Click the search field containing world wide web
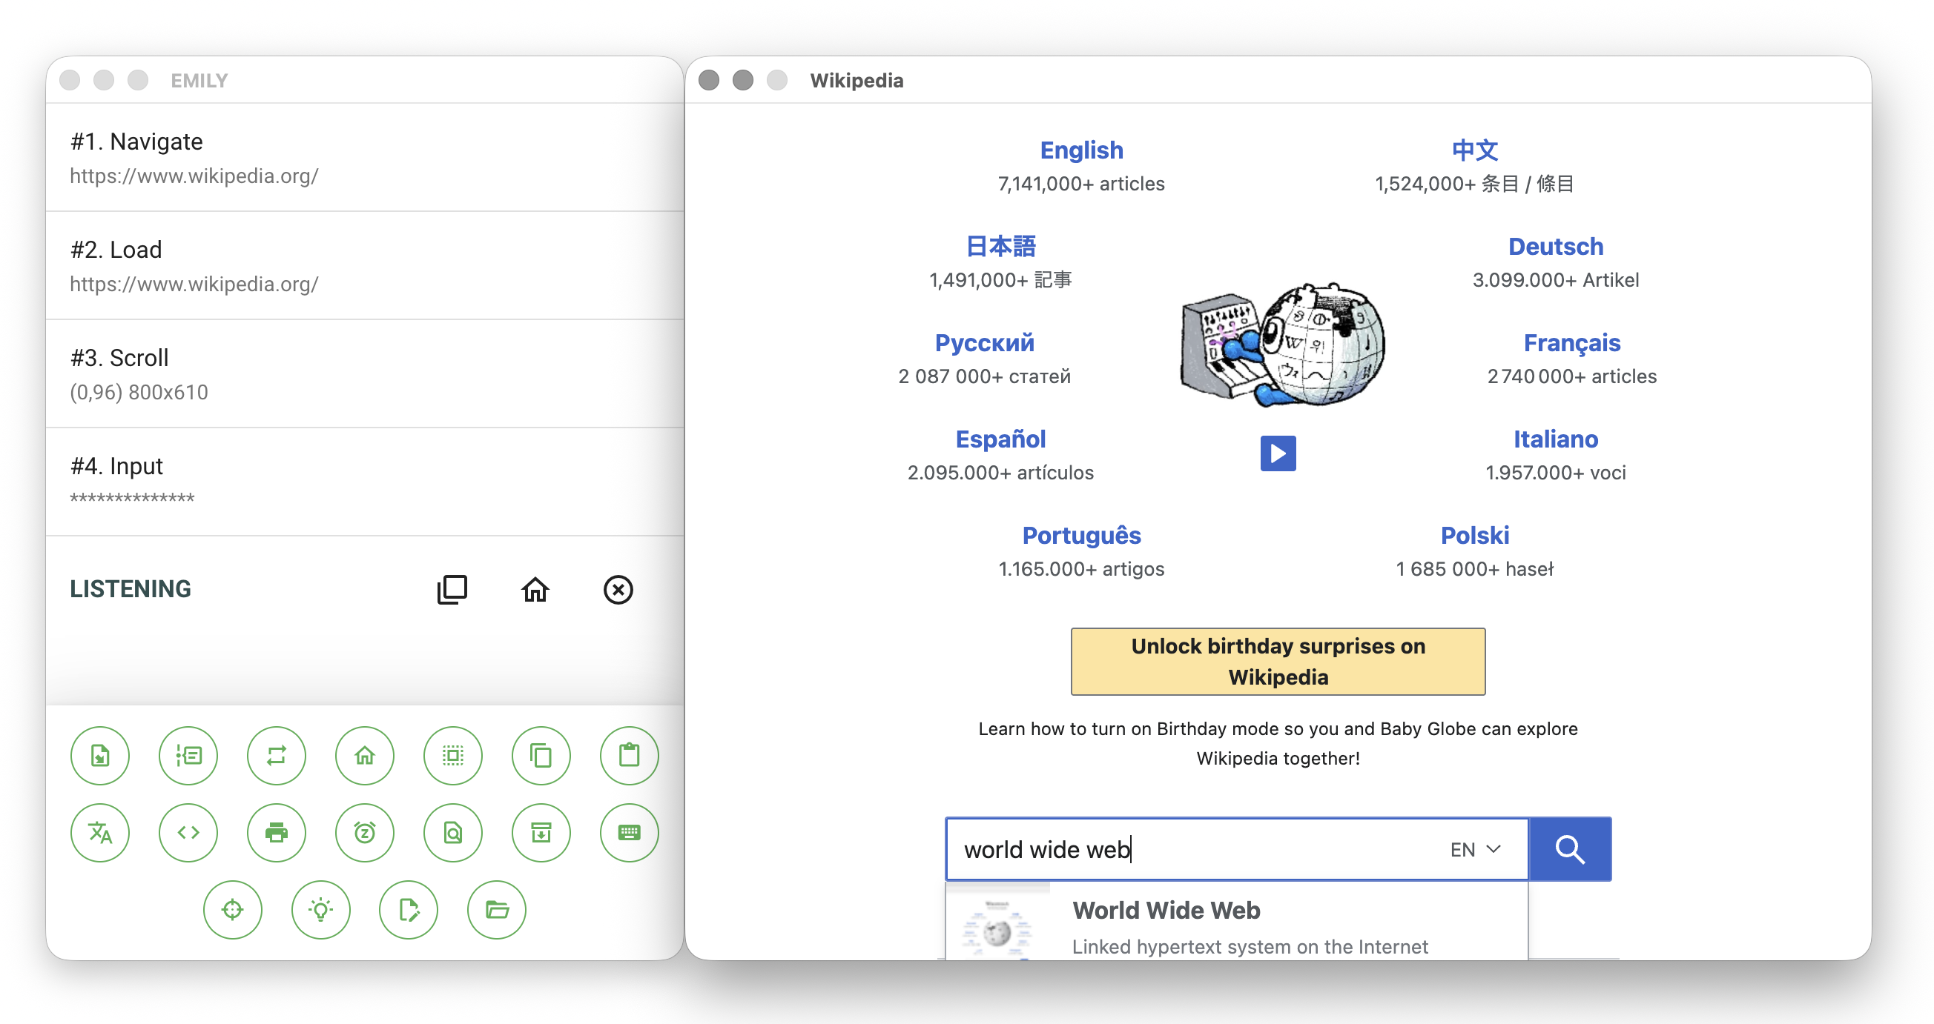 pyautogui.click(x=1194, y=849)
